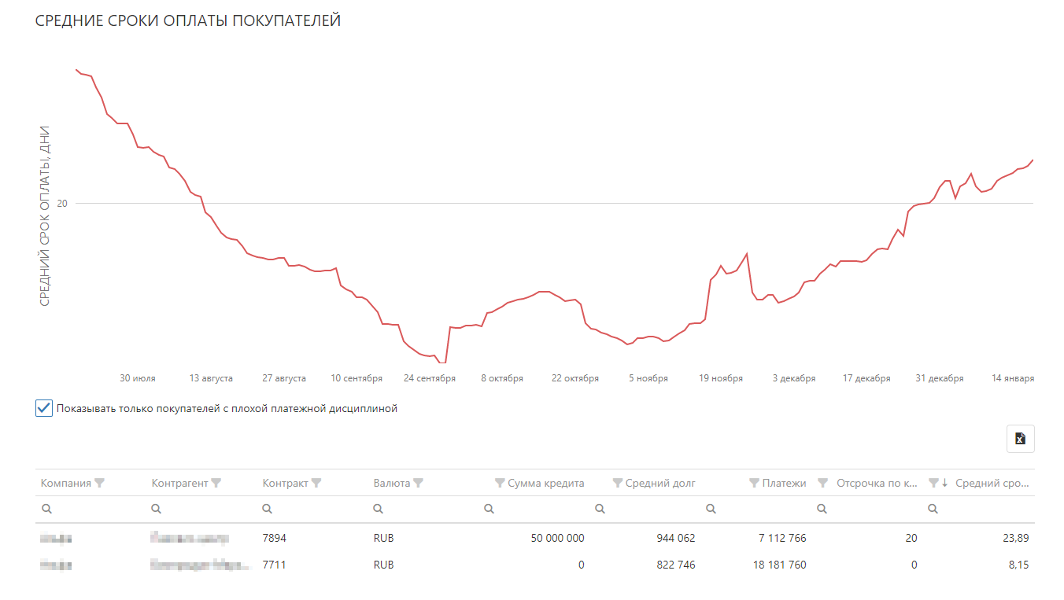The height and width of the screenshot is (600, 1064).
Task: Open filter for Сумма кредита column
Action: click(x=500, y=483)
